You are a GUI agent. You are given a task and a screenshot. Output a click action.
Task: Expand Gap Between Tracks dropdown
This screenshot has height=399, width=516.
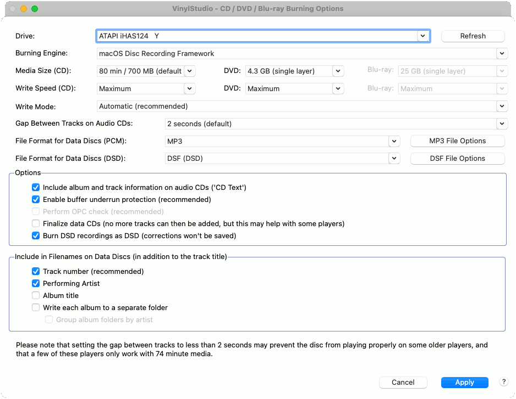502,123
